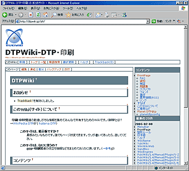This screenshot has height=171, width=189.
Task: Open FAQ in the コンテンツ sidebar
Action: (142, 78)
